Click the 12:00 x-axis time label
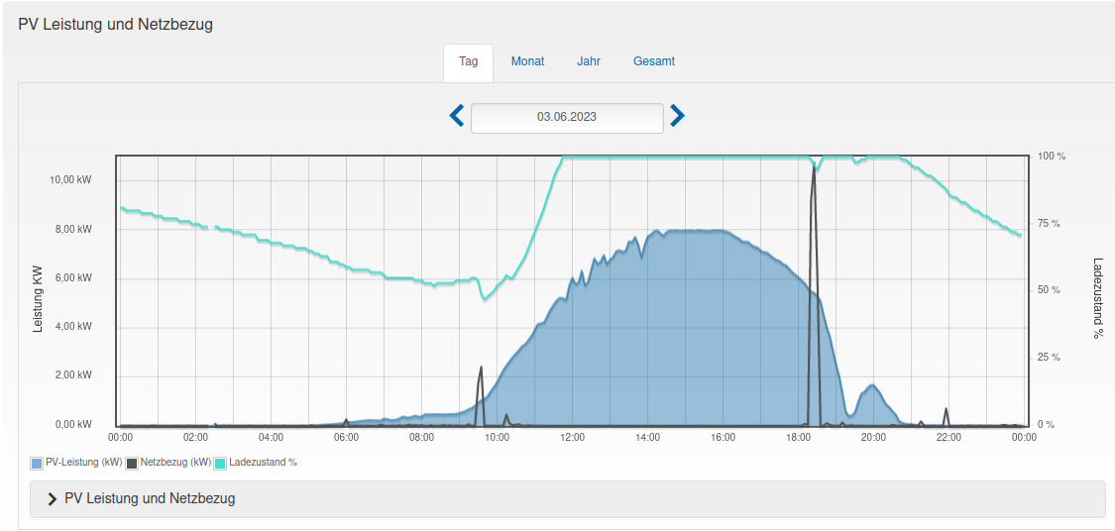Screen dimensions: 1115x531 tap(573, 438)
